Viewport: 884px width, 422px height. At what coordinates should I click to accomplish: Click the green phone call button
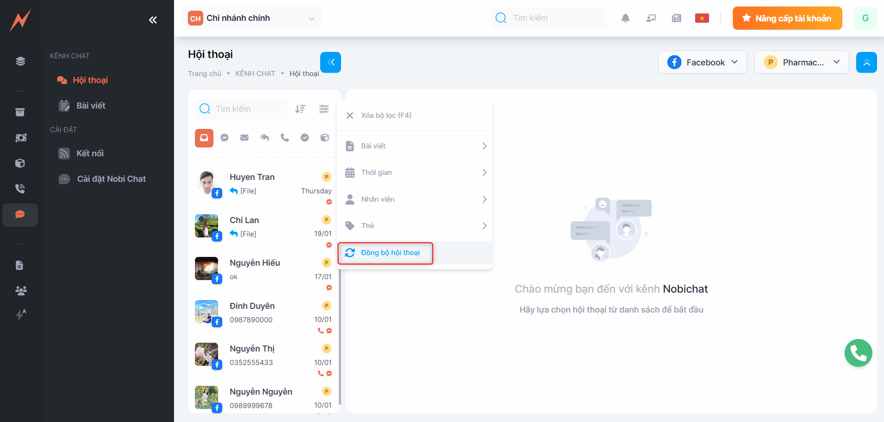858,353
